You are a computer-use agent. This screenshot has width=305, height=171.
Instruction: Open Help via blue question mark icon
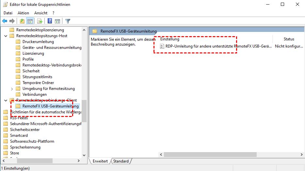point(50,21)
